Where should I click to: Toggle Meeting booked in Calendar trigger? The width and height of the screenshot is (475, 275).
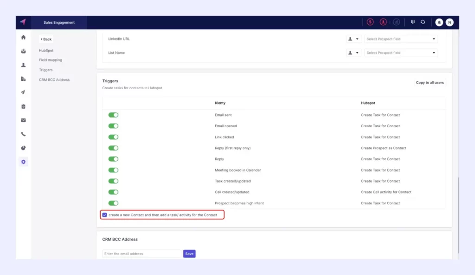(x=113, y=170)
